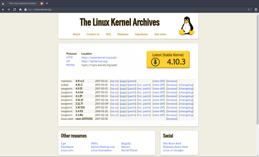The image size is (259, 157).
Task: View diff for longterm 3.10.105
Action: click(158, 108)
